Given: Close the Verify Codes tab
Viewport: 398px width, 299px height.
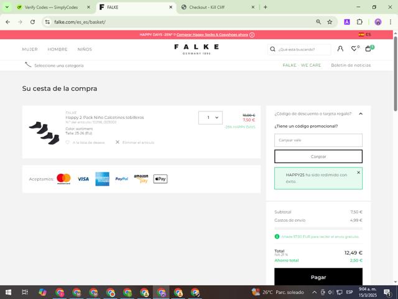Looking at the screenshot, I should pos(88,7).
